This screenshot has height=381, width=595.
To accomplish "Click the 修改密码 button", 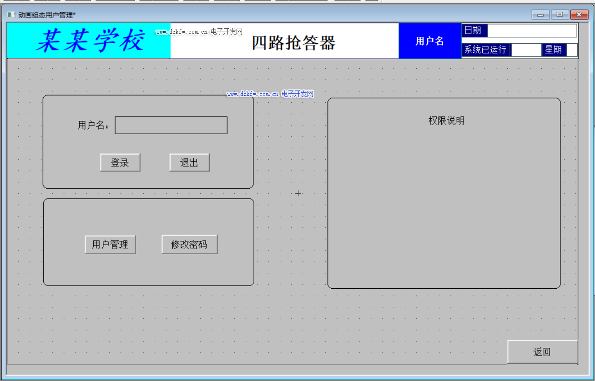I will (x=189, y=245).
